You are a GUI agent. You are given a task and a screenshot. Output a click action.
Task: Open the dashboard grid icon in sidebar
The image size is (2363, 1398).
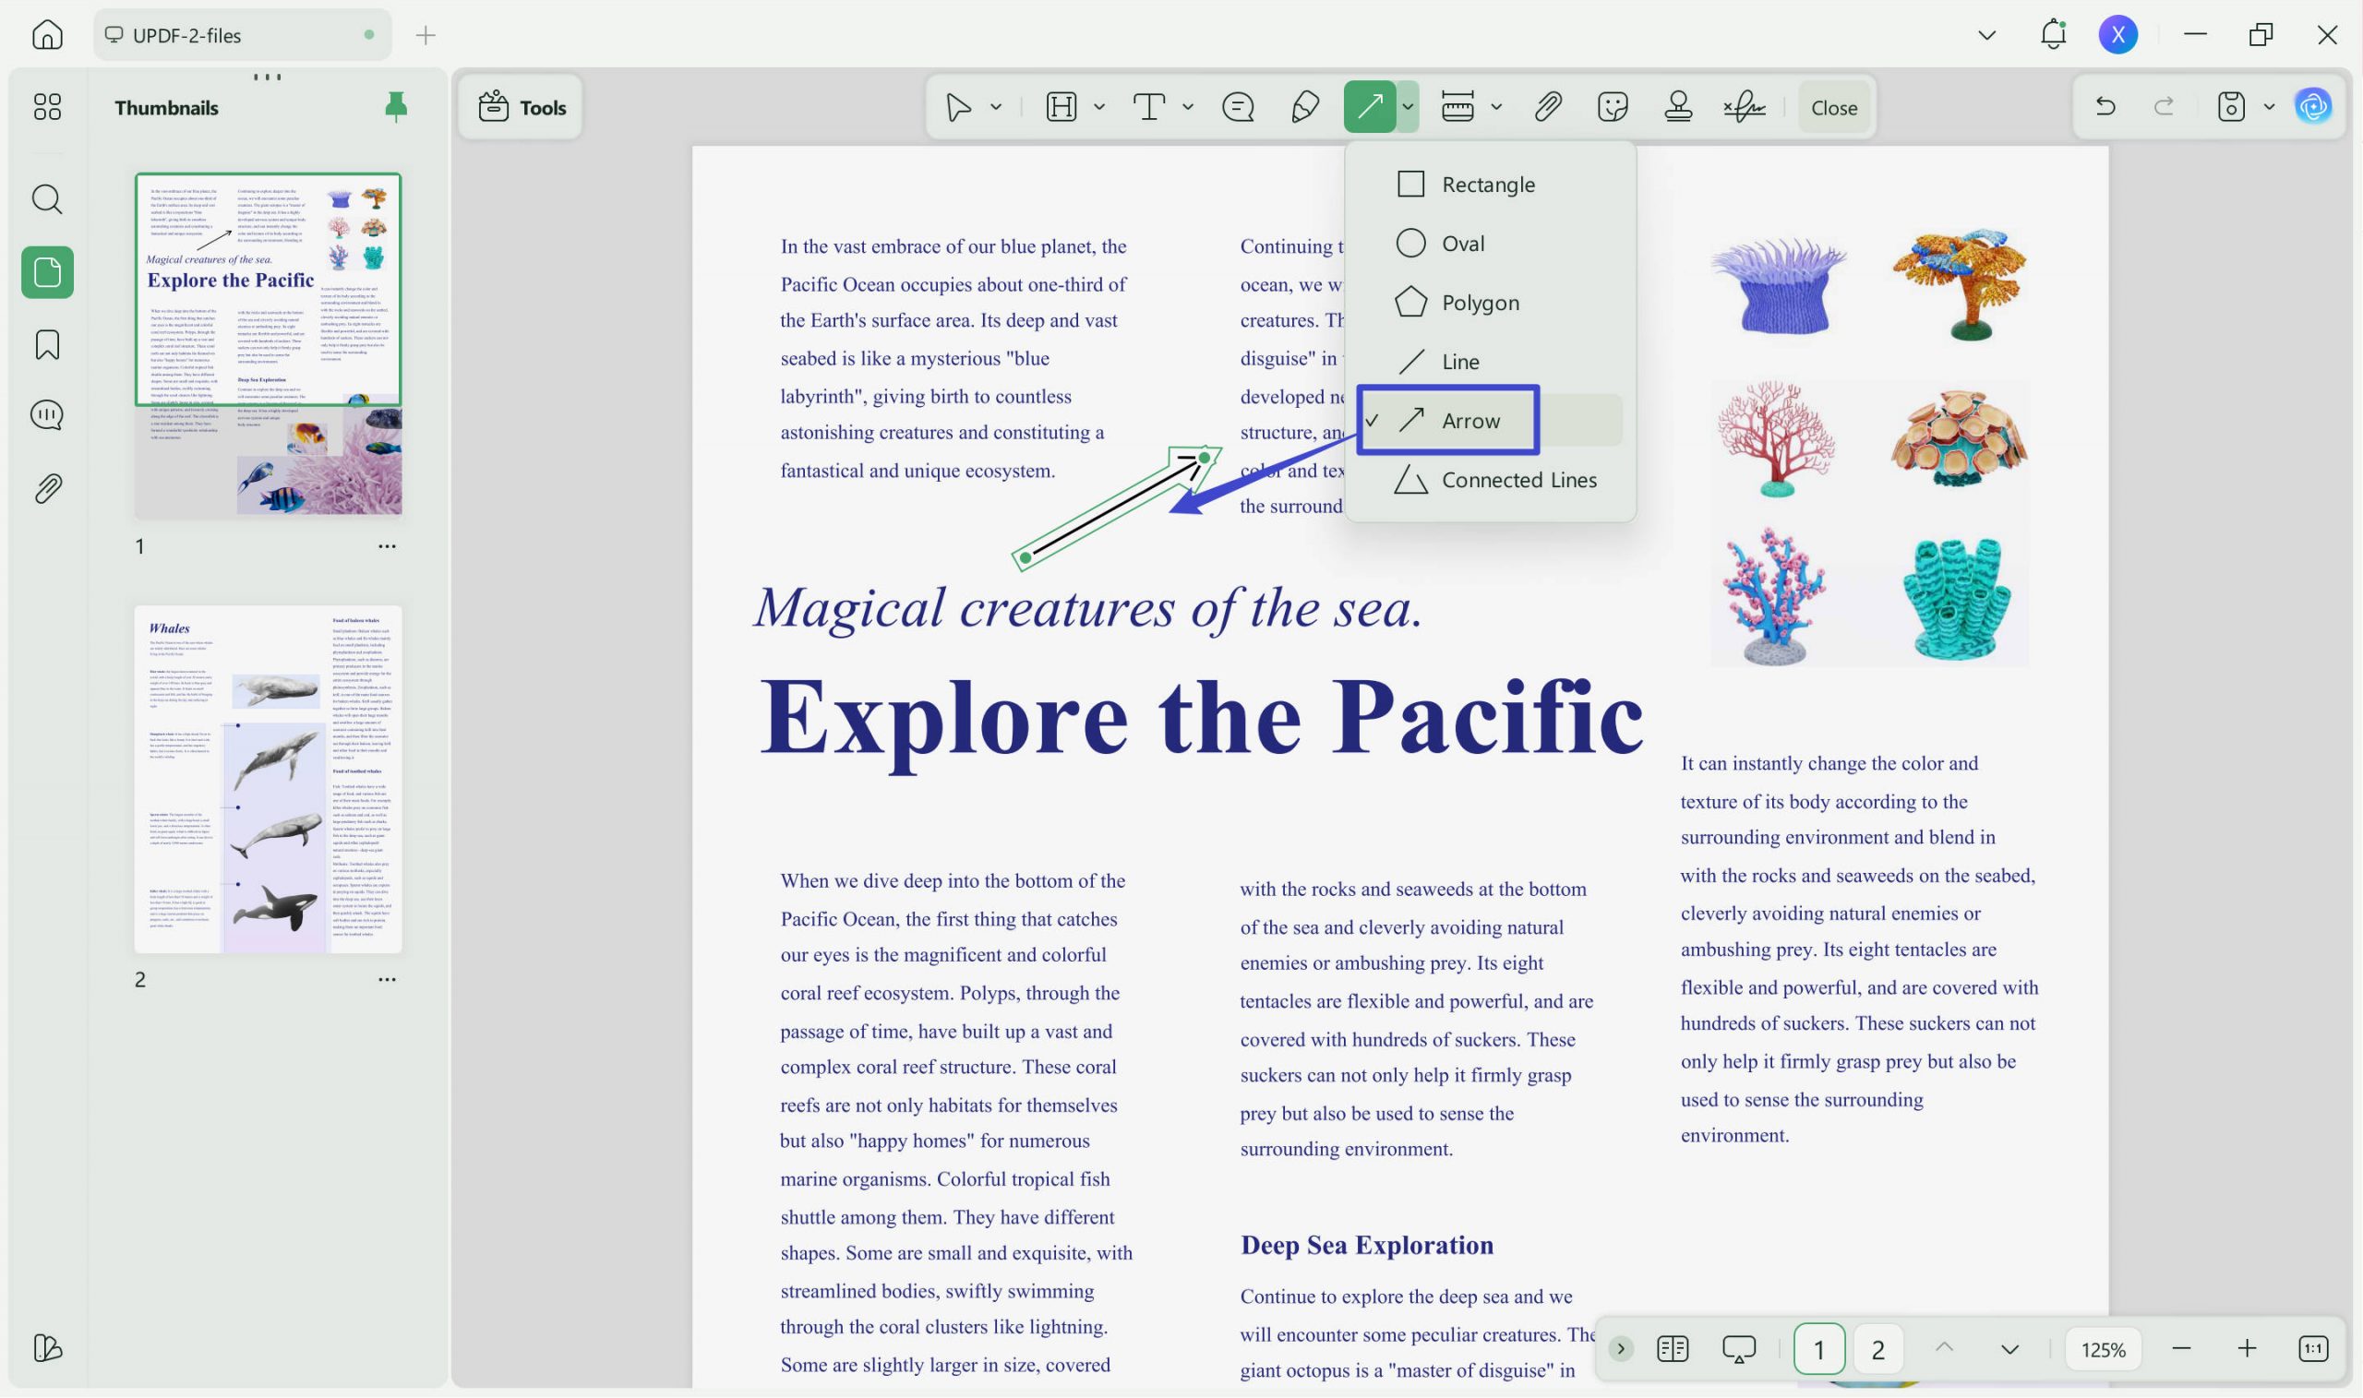click(x=47, y=106)
